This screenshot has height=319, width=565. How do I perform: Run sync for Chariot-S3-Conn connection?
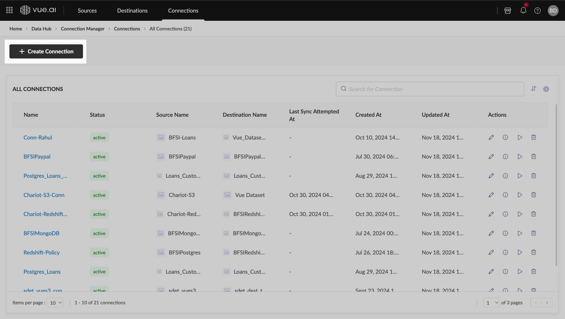coord(520,195)
